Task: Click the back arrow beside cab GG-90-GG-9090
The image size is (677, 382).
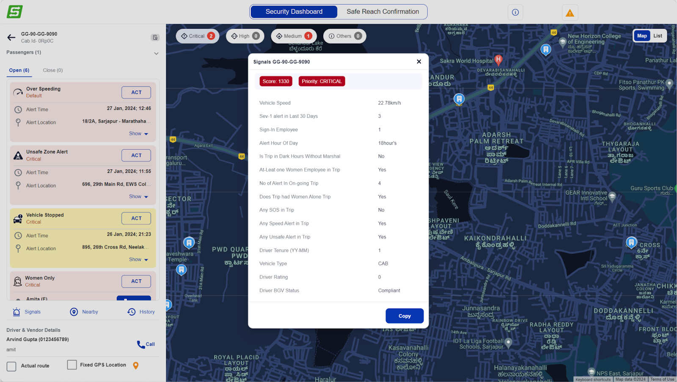Action: (11, 38)
